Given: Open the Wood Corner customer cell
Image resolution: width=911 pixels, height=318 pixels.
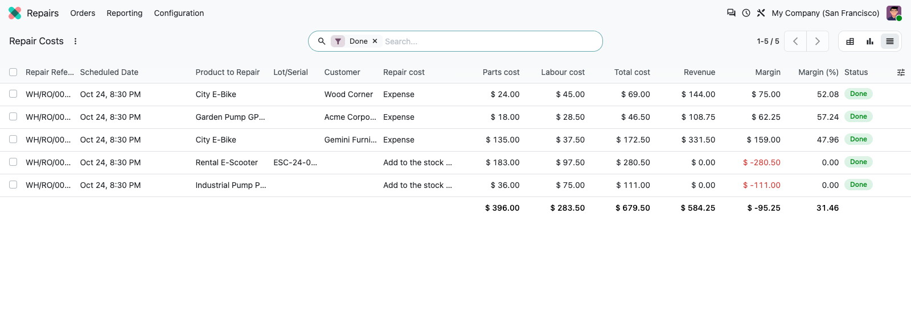Looking at the screenshot, I should 348,94.
